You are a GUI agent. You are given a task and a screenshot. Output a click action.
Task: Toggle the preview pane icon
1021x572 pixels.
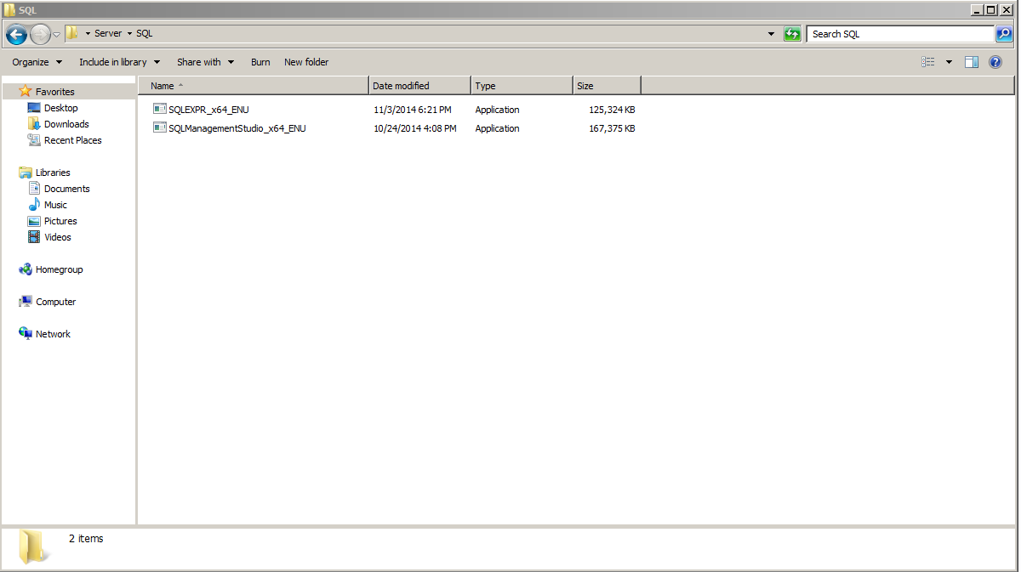[x=972, y=62]
